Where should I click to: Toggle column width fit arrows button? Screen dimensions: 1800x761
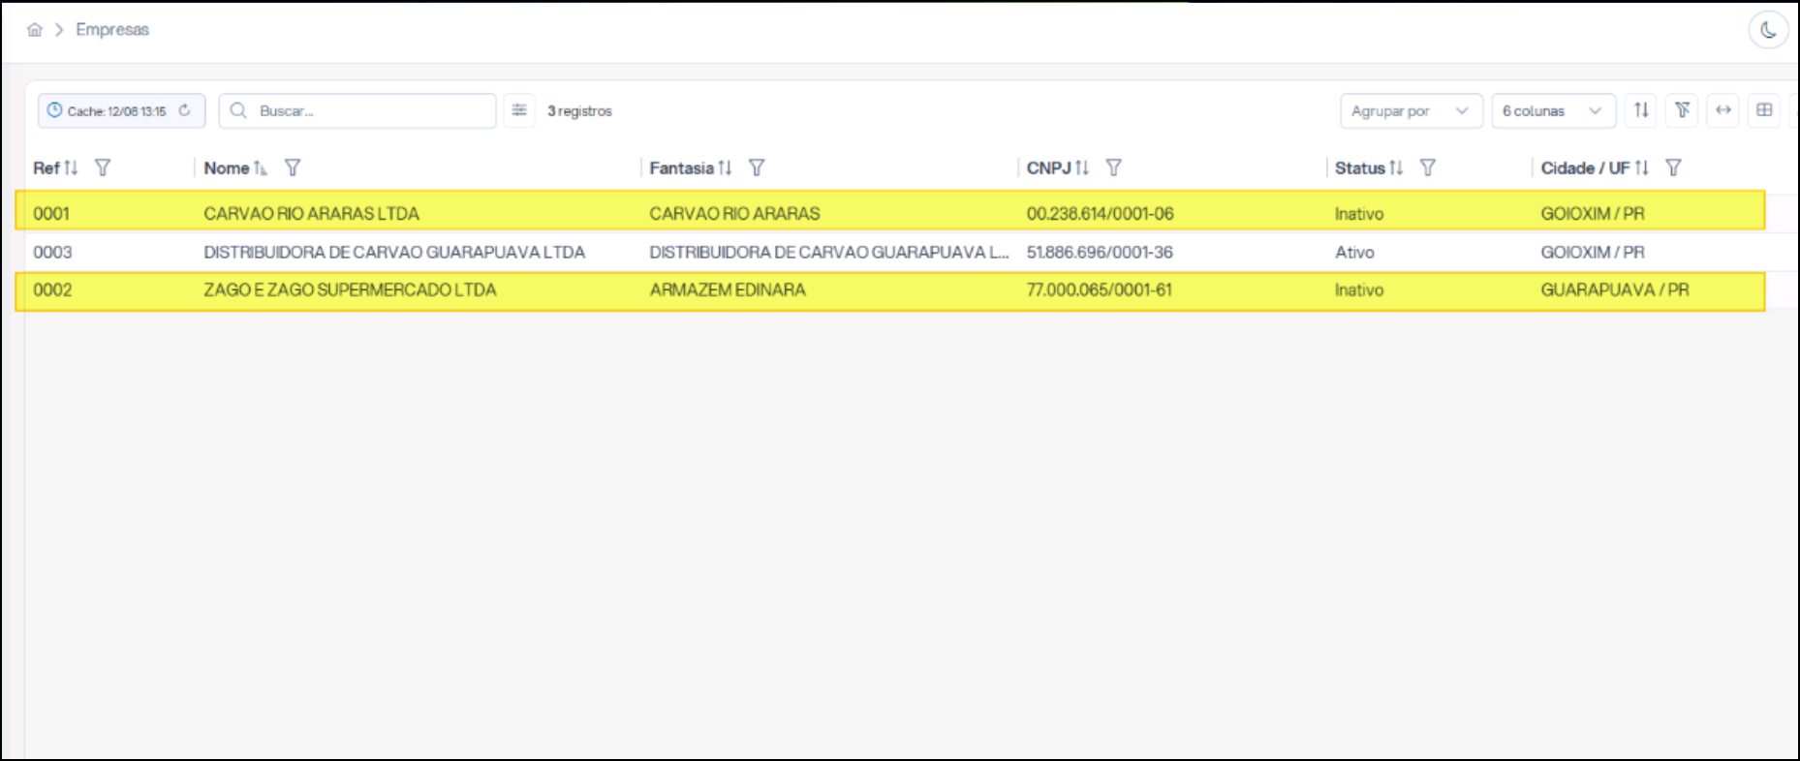tap(1723, 110)
